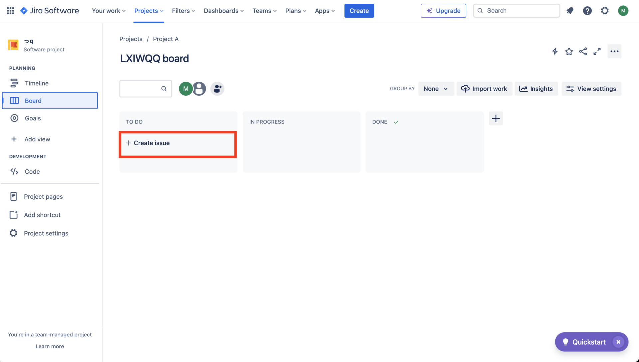Open Project settings from the sidebar
The height and width of the screenshot is (362, 639).
(13, 233)
